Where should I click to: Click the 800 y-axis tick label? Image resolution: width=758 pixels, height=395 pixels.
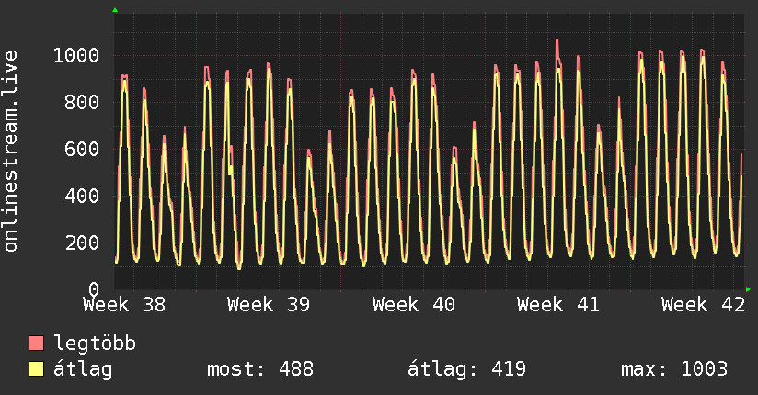(82, 102)
